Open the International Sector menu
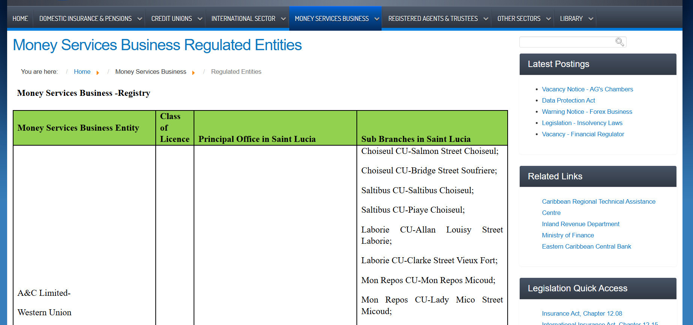This screenshot has height=325, width=693. coord(243,19)
